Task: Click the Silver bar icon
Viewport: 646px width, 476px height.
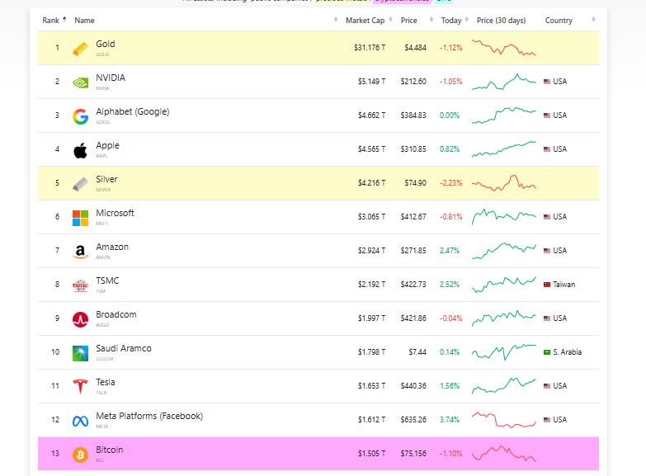Action: (x=80, y=184)
